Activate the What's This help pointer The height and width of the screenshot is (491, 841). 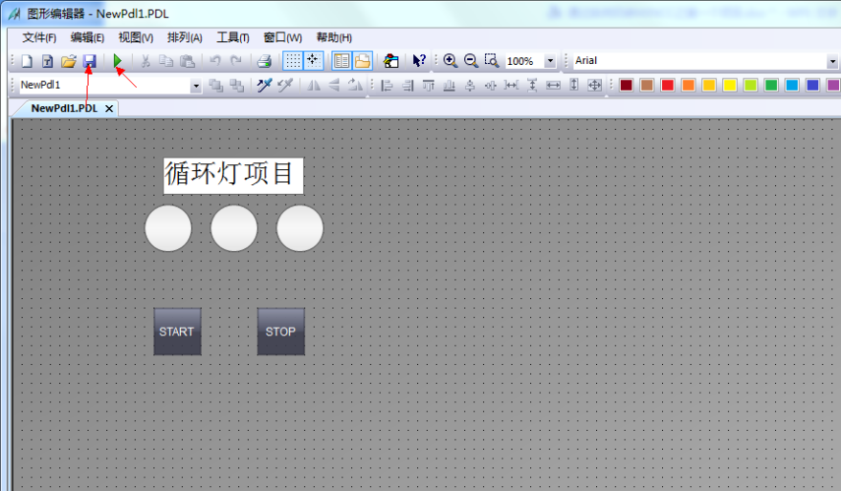pos(419,61)
